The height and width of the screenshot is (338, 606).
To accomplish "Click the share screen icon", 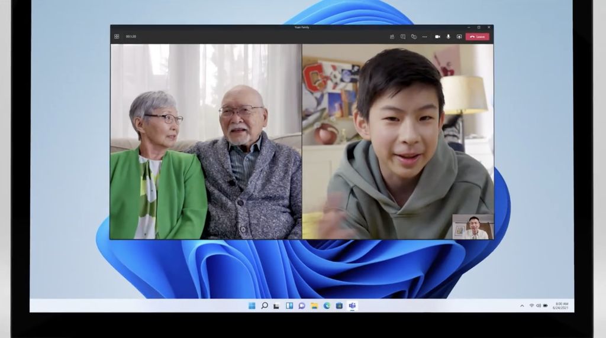I will 459,37.
